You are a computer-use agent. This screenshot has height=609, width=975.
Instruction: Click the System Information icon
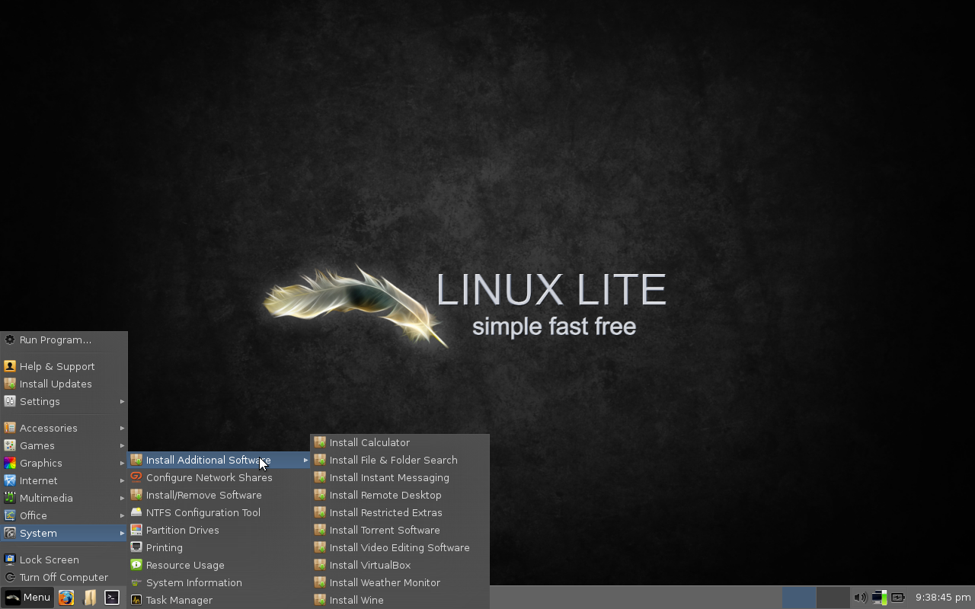tap(136, 582)
